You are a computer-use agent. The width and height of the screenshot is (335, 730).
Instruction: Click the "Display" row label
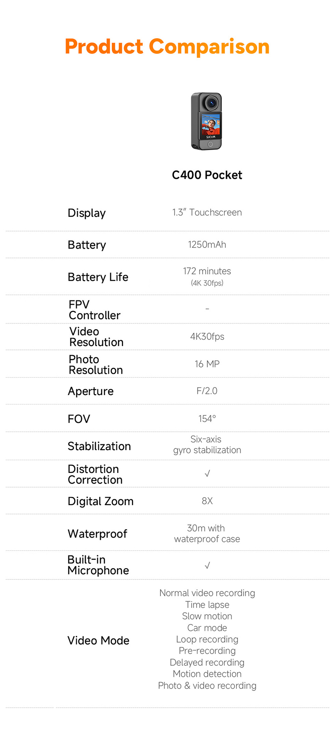pos(87,213)
